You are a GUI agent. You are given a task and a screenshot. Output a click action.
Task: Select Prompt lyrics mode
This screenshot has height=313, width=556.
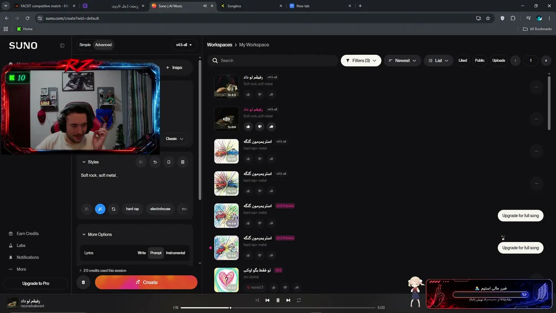point(156,253)
